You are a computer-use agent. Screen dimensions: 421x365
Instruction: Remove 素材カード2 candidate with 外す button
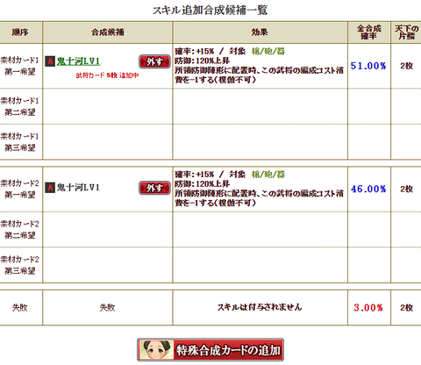point(154,188)
